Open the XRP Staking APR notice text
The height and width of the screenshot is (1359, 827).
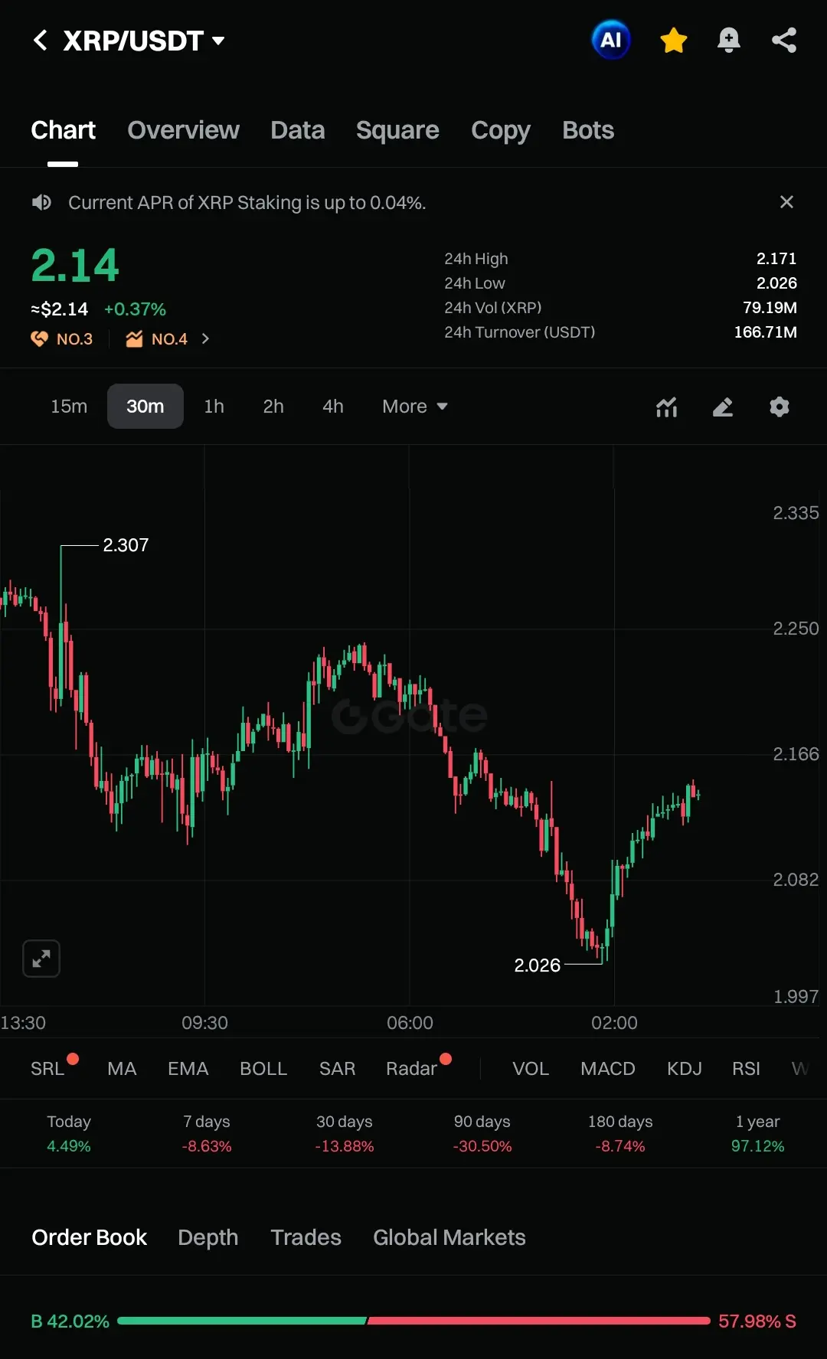pos(247,203)
